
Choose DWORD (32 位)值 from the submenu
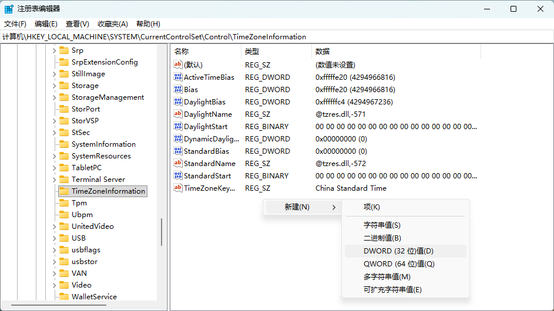click(398, 251)
